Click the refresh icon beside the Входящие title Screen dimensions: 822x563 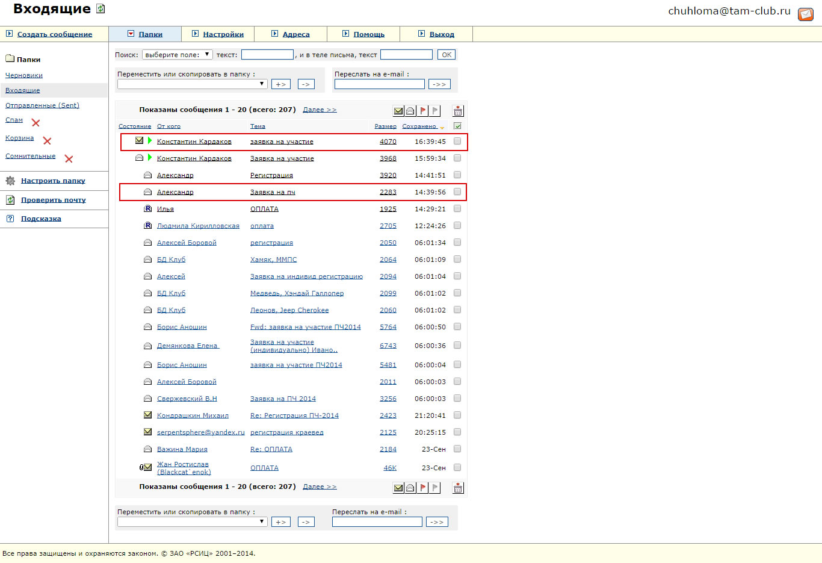(100, 9)
